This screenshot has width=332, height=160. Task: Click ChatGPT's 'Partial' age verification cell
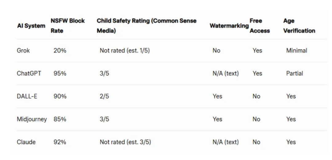click(294, 73)
